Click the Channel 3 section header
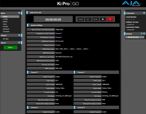Viewport: 146px width, 114px height. 50,107
